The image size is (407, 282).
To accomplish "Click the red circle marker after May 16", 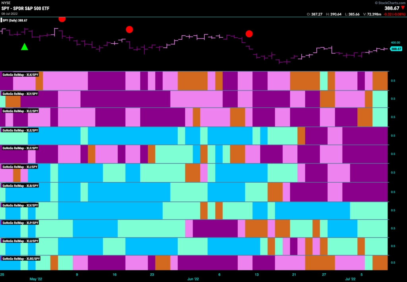I will 130,29.
